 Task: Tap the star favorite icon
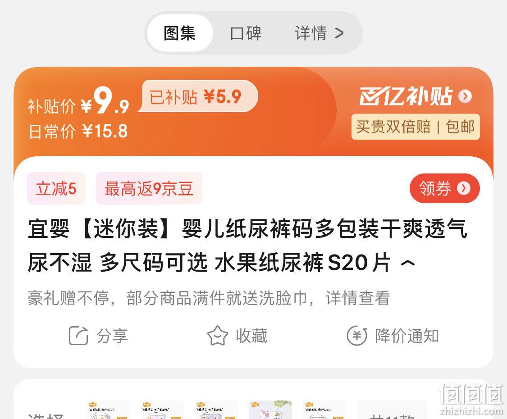pos(217,336)
